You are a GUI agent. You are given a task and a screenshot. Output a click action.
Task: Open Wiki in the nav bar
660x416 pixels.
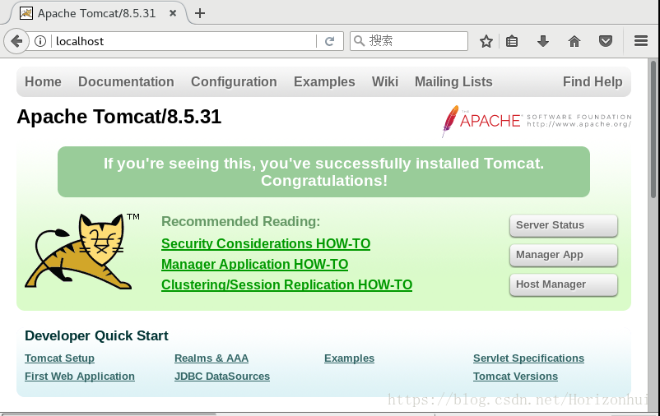pos(384,81)
